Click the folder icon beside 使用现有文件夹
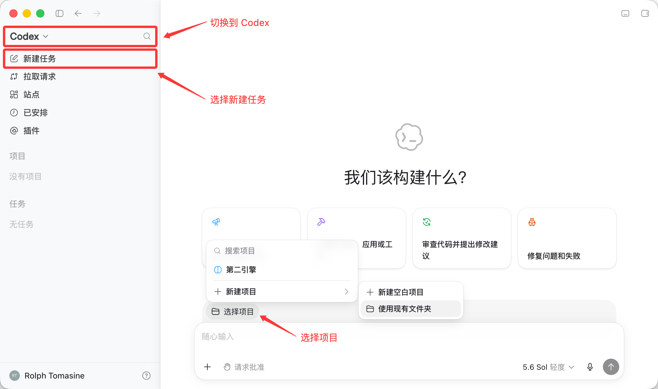 click(x=370, y=309)
